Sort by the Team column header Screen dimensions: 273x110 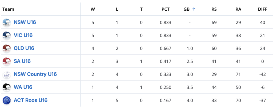pyautogui.click(x=8, y=9)
